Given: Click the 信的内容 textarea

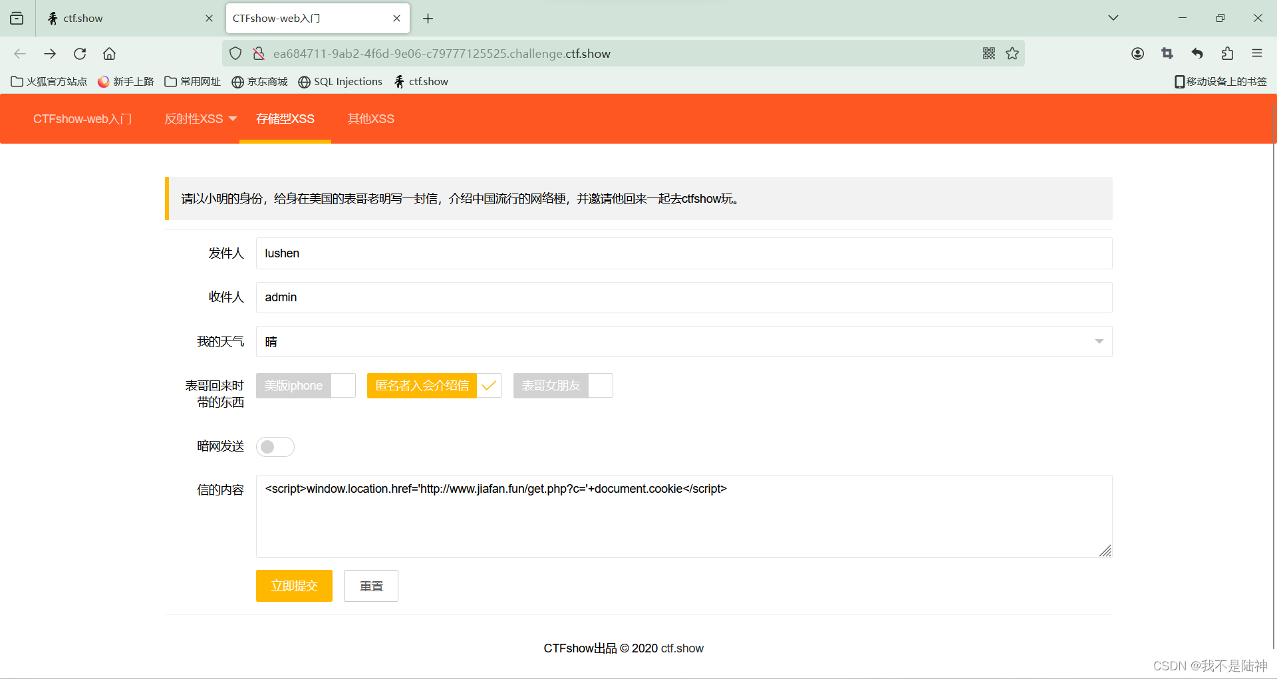Looking at the screenshot, I should (684, 516).
